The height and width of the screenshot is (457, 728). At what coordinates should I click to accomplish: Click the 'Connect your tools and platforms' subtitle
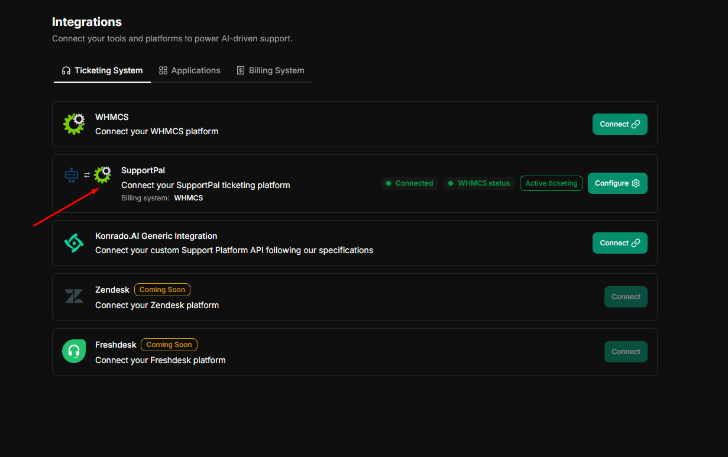[x=172, y=38]
